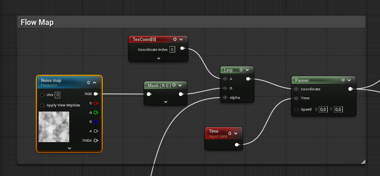Click the Panner Speed input pin
This screenshot has height=176, width=380.
click(296, 110)
